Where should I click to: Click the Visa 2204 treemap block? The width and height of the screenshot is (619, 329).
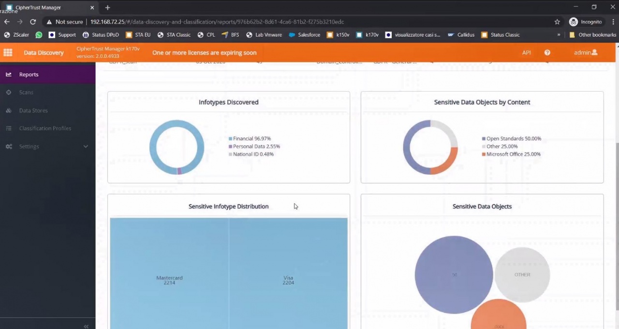(x=288, y=274)
